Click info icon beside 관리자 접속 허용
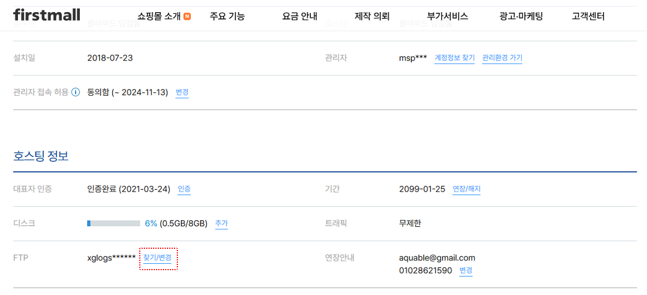 pos(76,92)
